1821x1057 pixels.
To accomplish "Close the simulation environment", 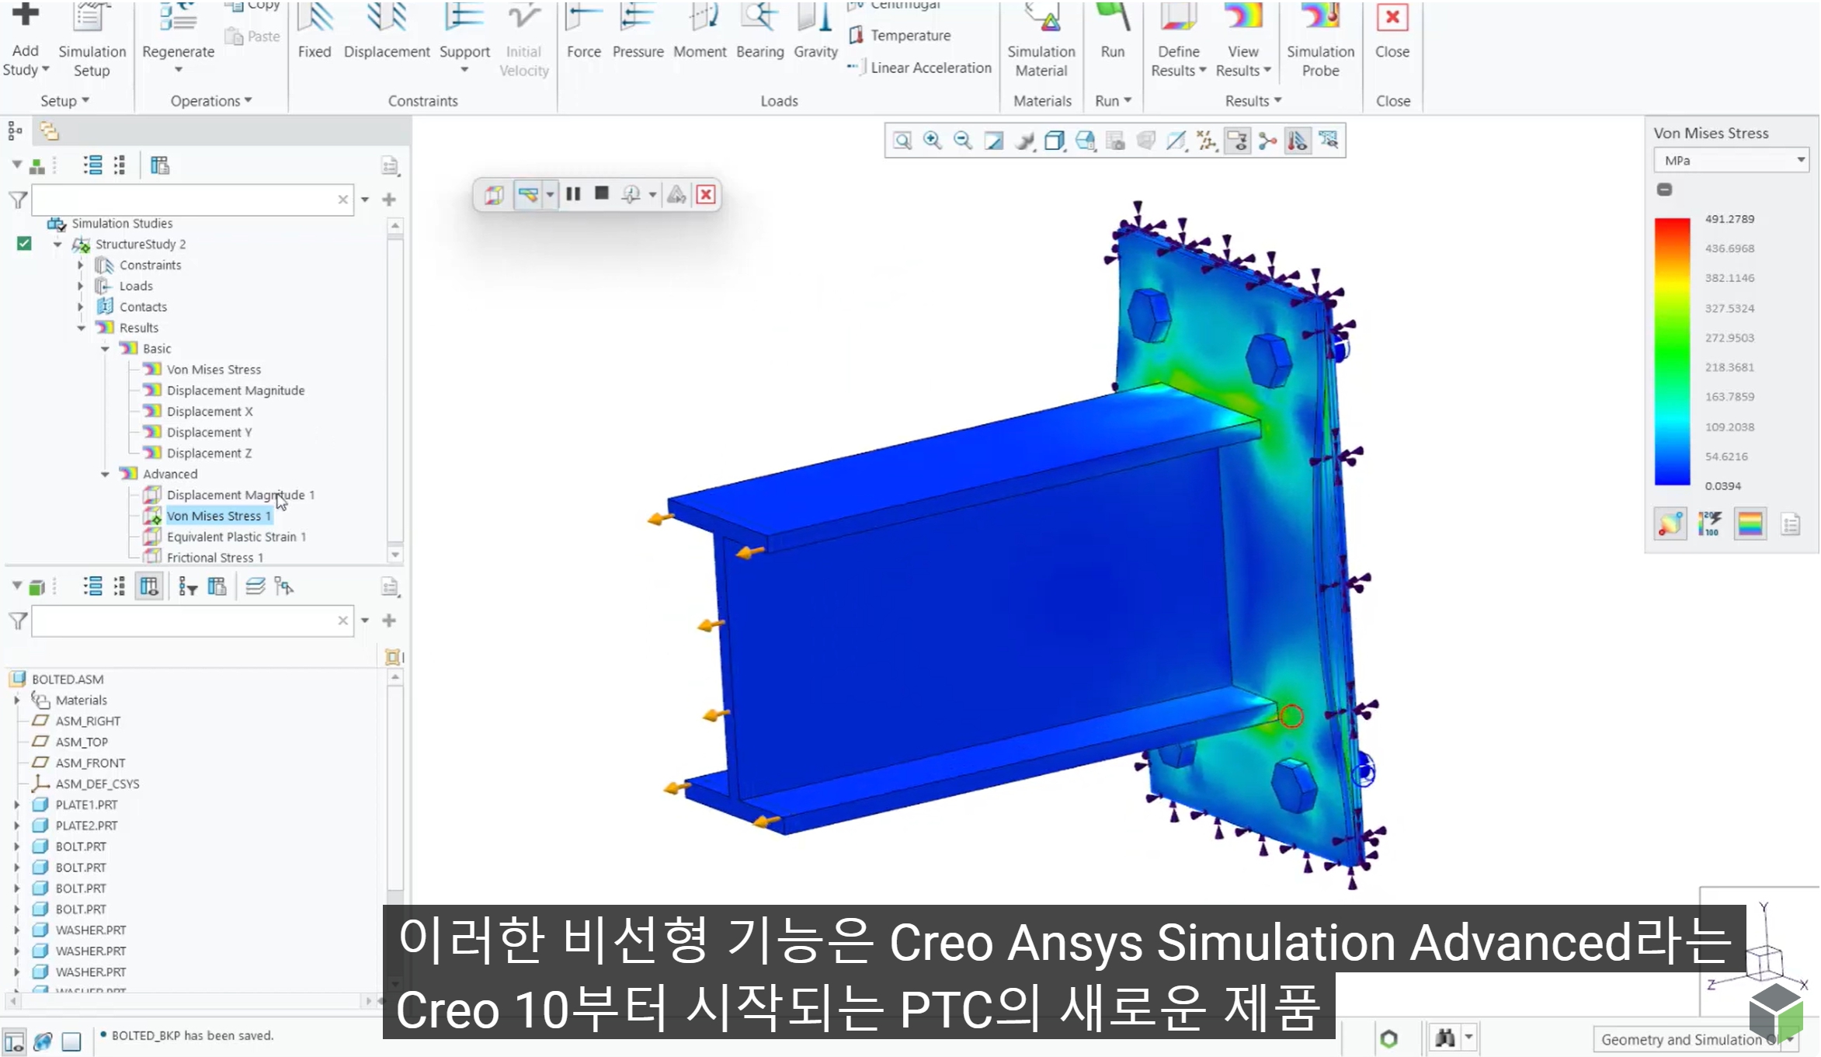I will (1392, 31).
